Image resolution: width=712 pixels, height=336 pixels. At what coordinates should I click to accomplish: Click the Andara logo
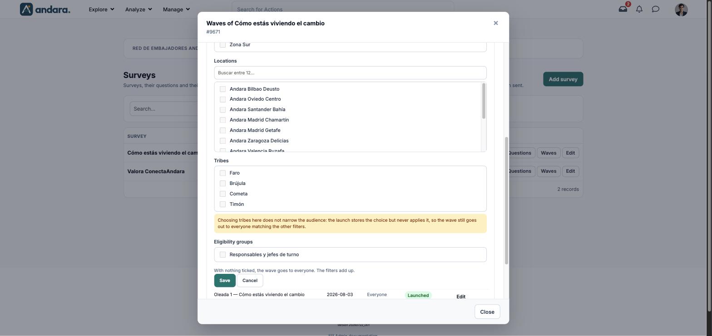[45, 9]
